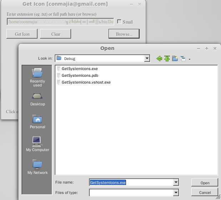The width and height of the screenshot is (221, 200).
Task: Expand the Look in folder dropdown
Action: point(147,58)
